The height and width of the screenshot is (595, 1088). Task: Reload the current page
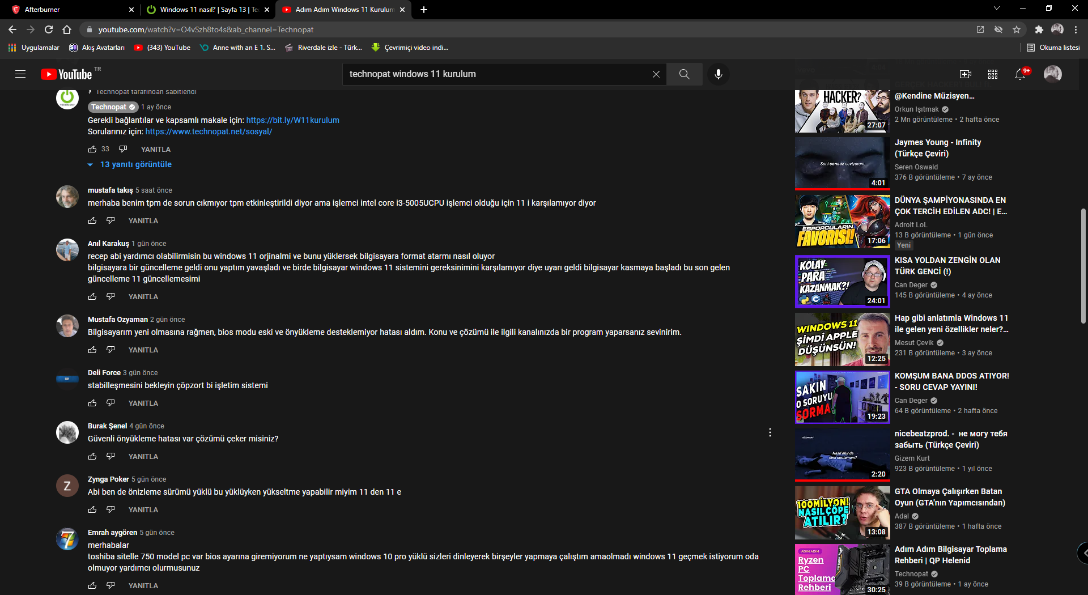[49, 29]
